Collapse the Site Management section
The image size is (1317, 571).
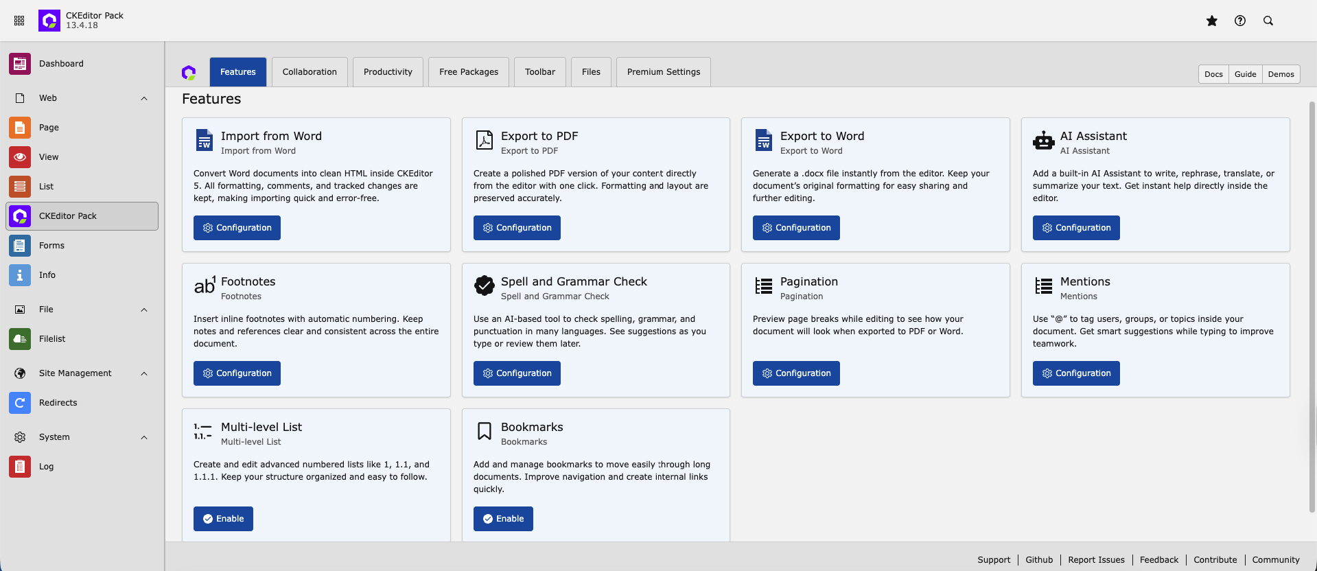click(144, 373)
